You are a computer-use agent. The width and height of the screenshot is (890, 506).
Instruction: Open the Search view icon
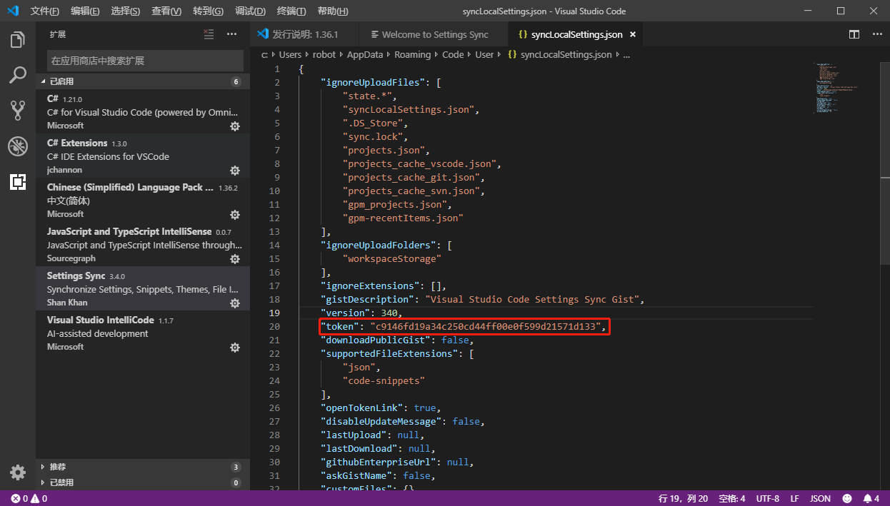click(18, 75)
